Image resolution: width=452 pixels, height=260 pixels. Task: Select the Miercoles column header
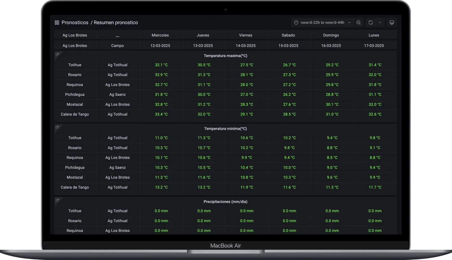coord(160,35)
